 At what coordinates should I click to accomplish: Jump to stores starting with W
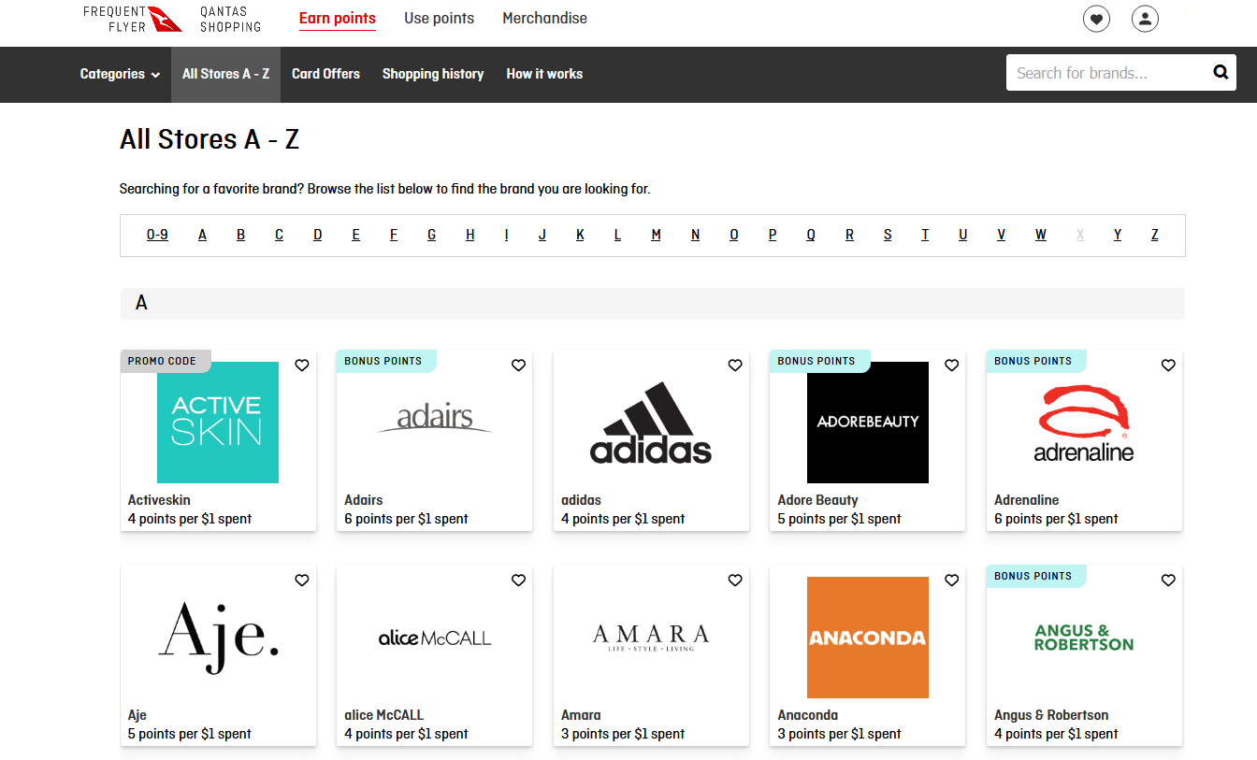[1040, 235]
